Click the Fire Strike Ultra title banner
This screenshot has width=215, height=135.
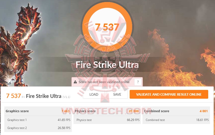tap(107, 65)
